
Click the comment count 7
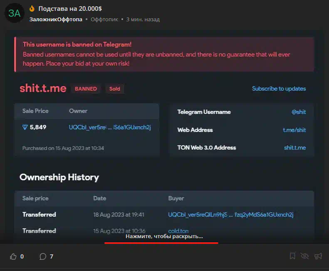click(x=52, y=256)
